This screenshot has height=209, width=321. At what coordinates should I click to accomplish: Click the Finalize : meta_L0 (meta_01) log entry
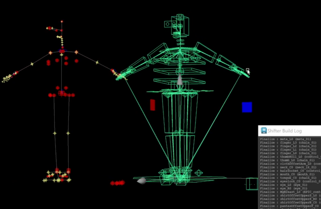285,139
